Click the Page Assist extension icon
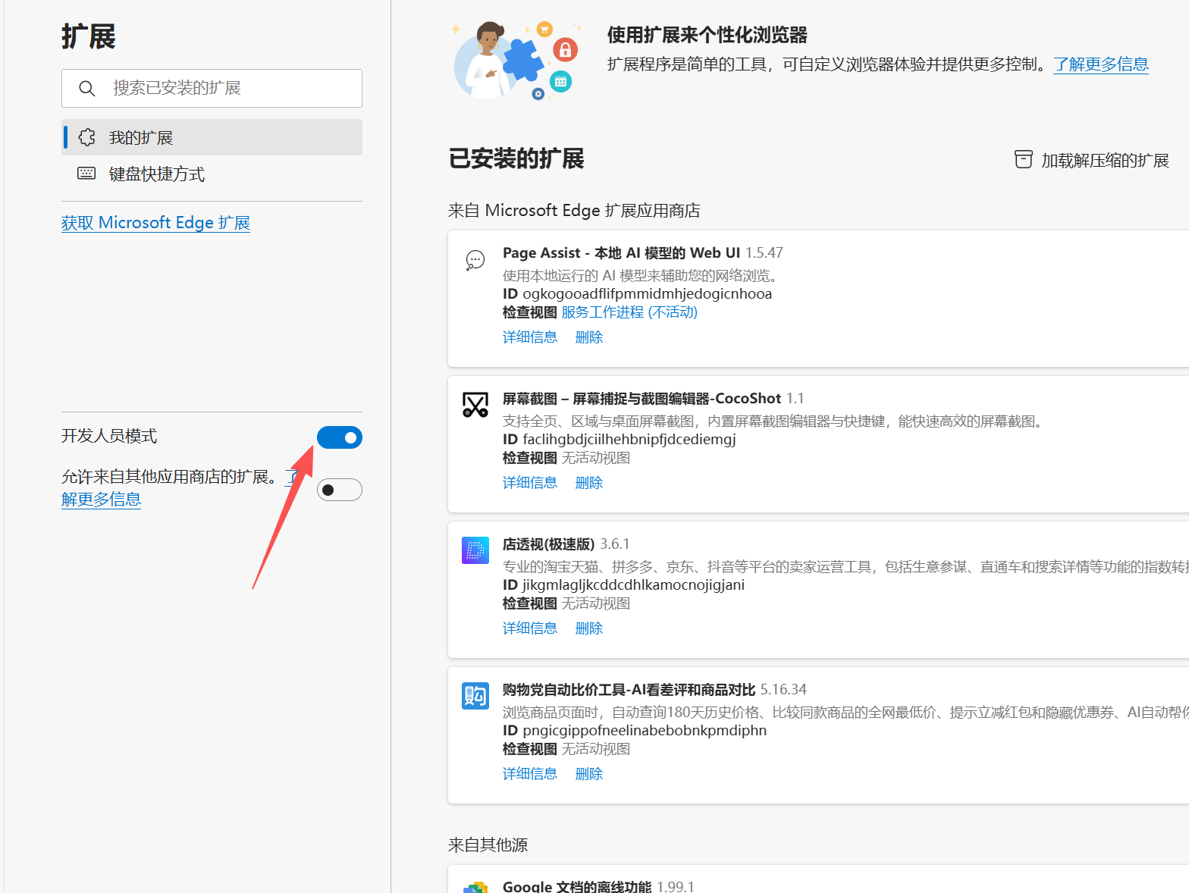Viewport: 1189px width, 893px height. [x=475, y=261]
